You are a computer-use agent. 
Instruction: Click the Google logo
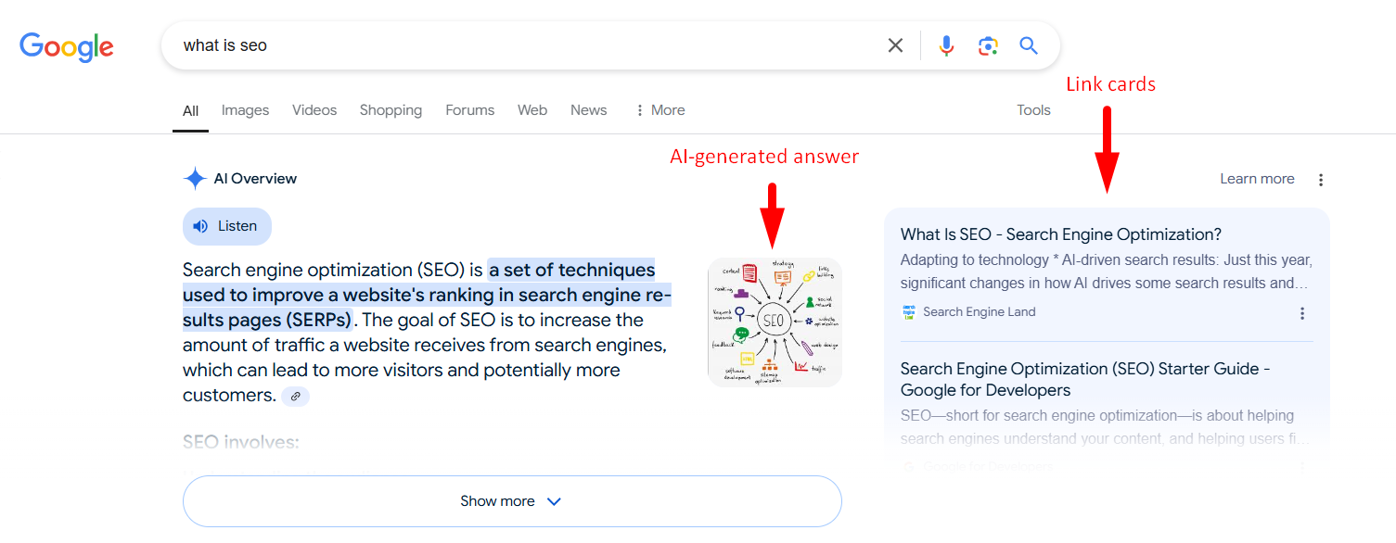point(67,46)
